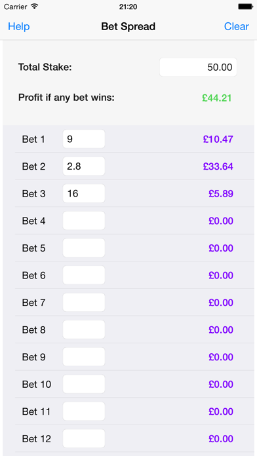This screenshot has height=456, width=257.
Task: Tap the Wi-Fi icon in status bar
Action: pyautogui.click(x=35, y=7)
